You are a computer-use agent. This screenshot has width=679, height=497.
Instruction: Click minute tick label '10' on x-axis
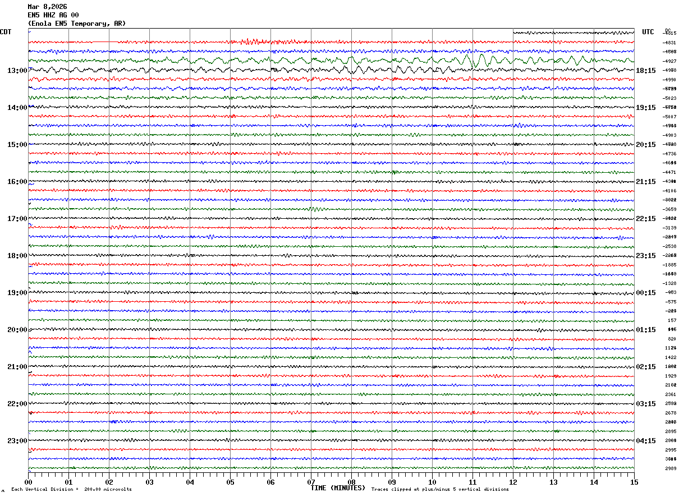(x=432, y=482)
